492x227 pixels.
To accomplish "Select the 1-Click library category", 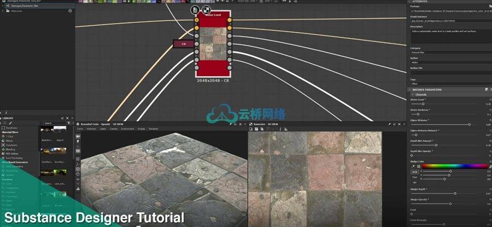I will coord(9,137).
